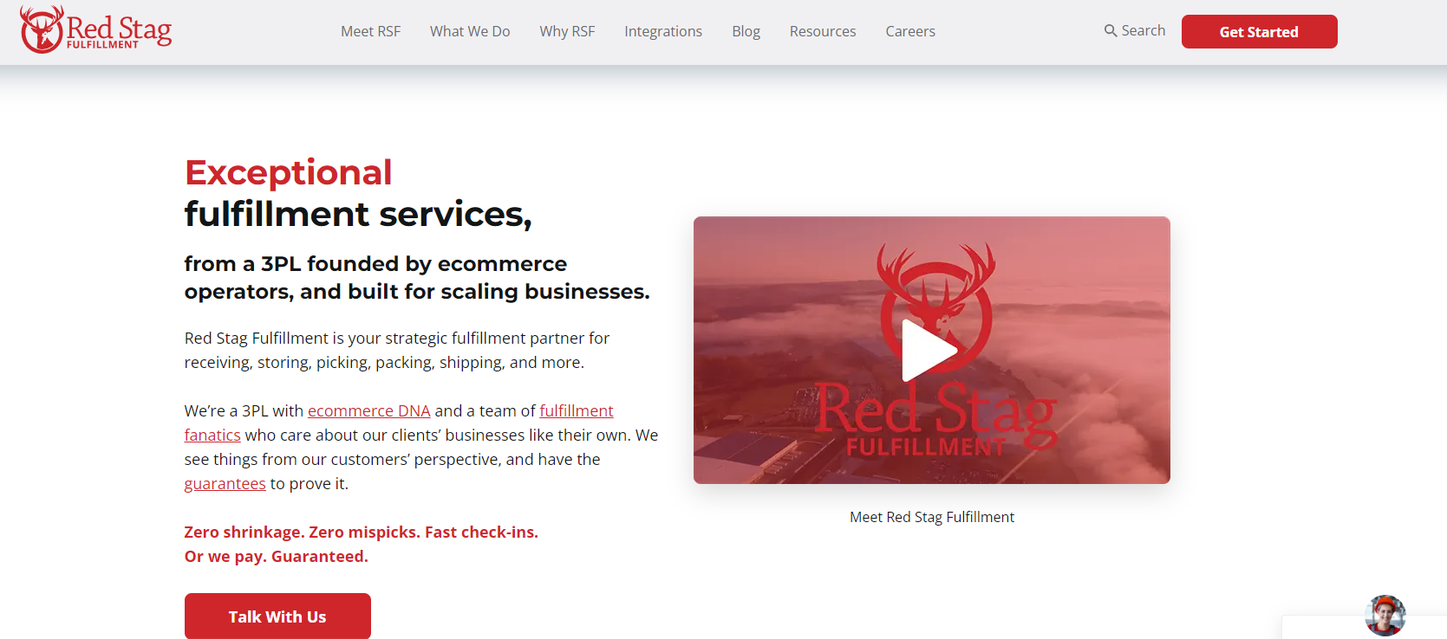Click 'Zero shrinkage. Zero mispicks. Fast check-ins.' text

point(361,532)
